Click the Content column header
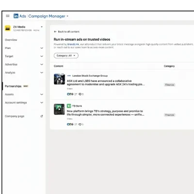Image resolution: width=194 pixels, height=194 pixels. click(59, 66)
